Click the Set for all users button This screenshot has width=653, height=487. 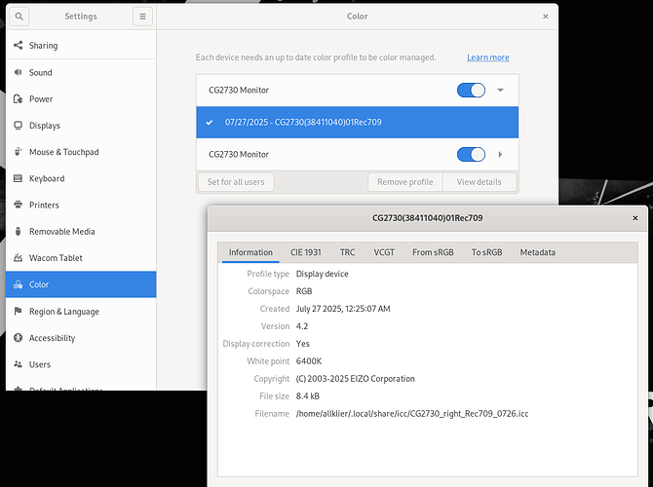236,182
